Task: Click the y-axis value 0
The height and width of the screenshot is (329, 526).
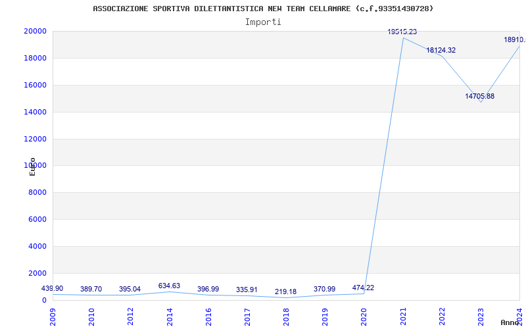Action: coord(44,300)
